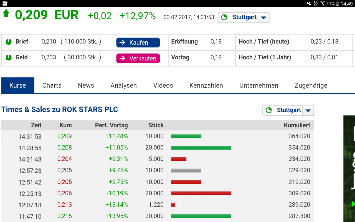Click the red volume bar for 12:51:42
The width and height of the screenshot is (355, 222).
pos(186,182)
